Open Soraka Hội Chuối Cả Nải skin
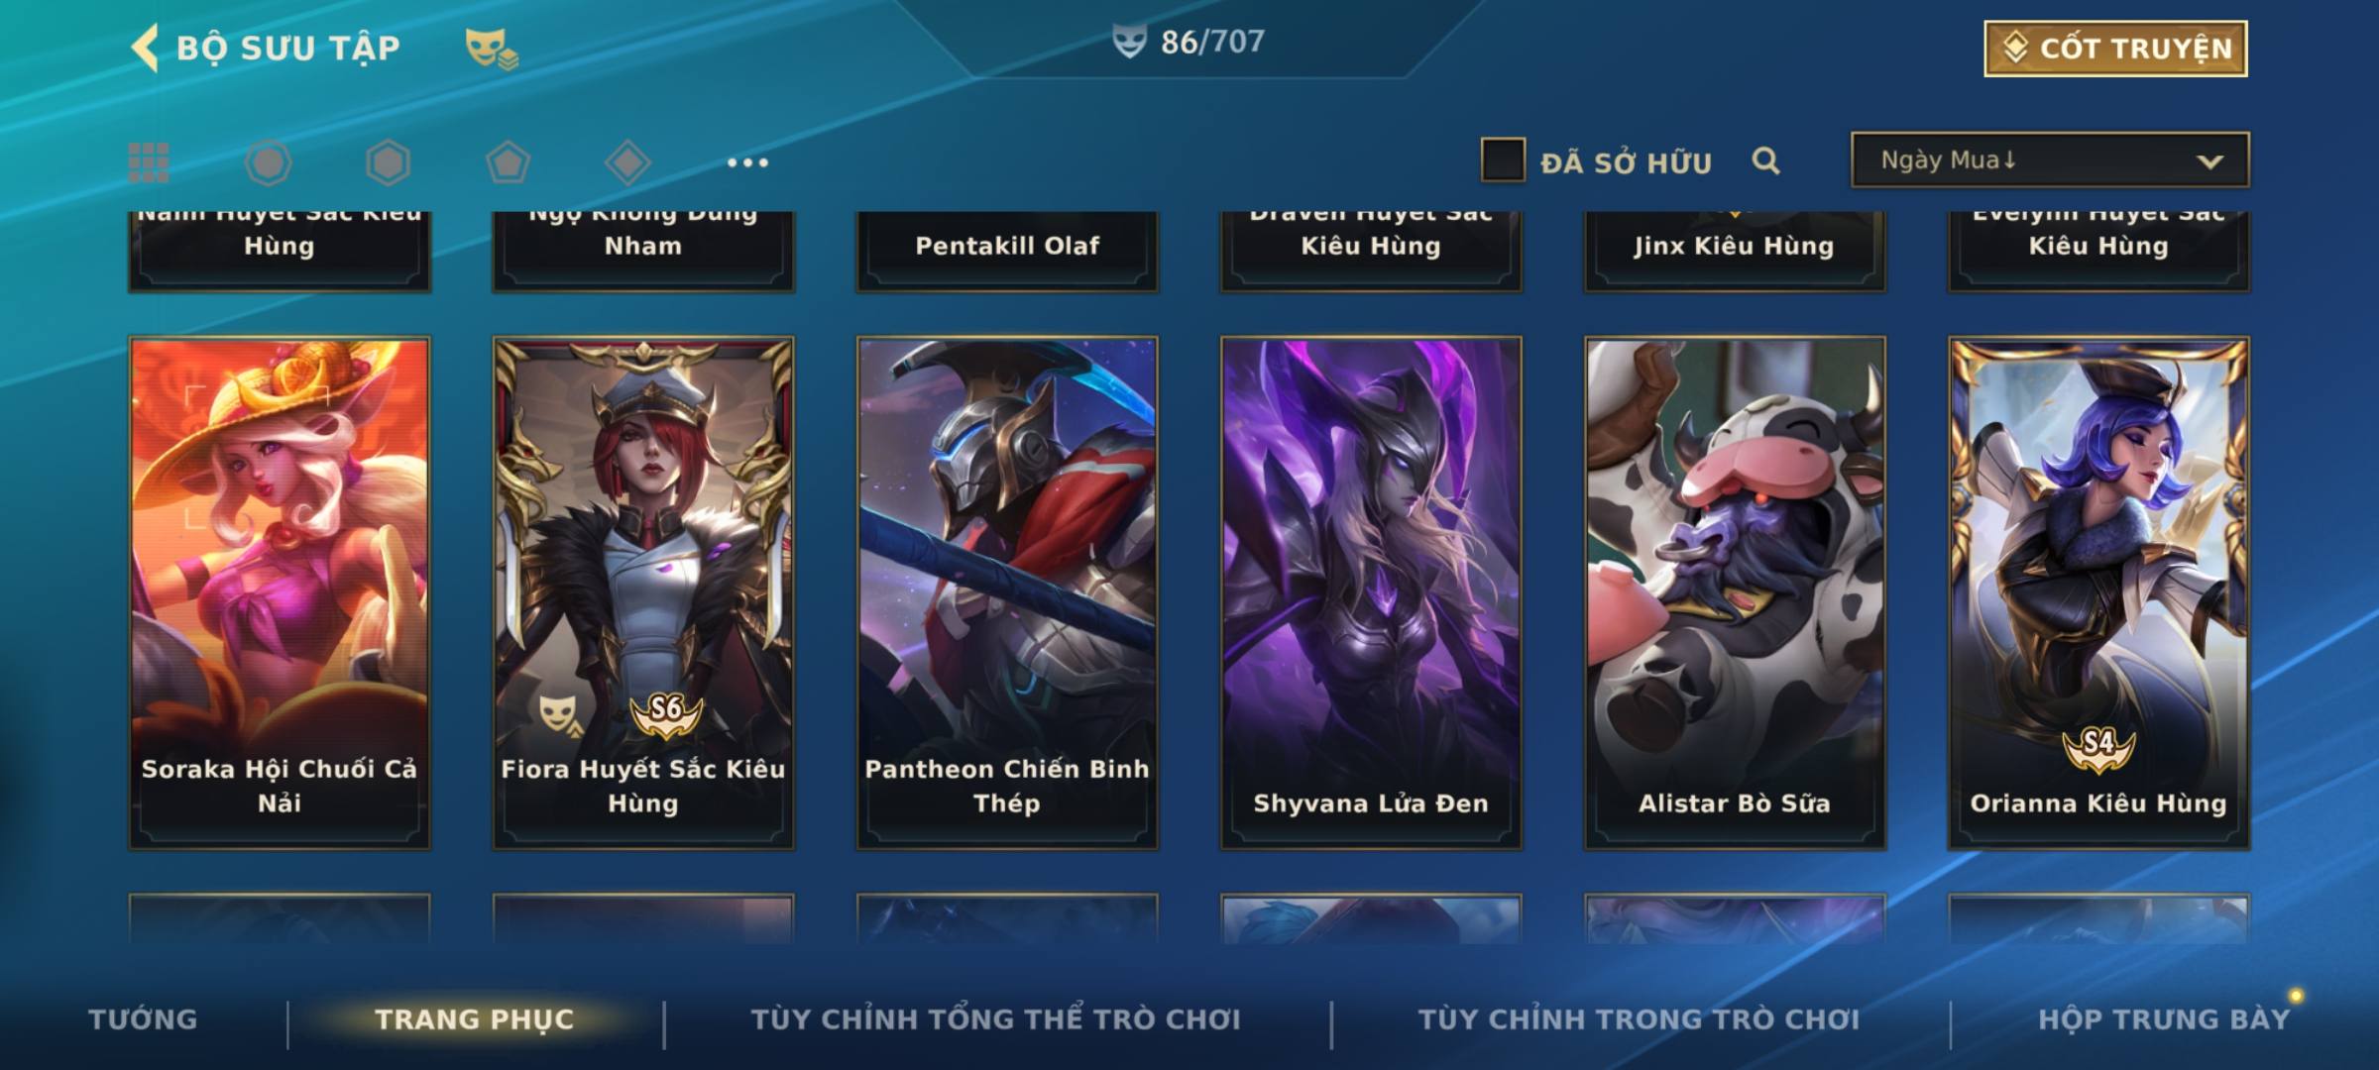Screen dimensions: 2379x1070 tap(280, 592)
